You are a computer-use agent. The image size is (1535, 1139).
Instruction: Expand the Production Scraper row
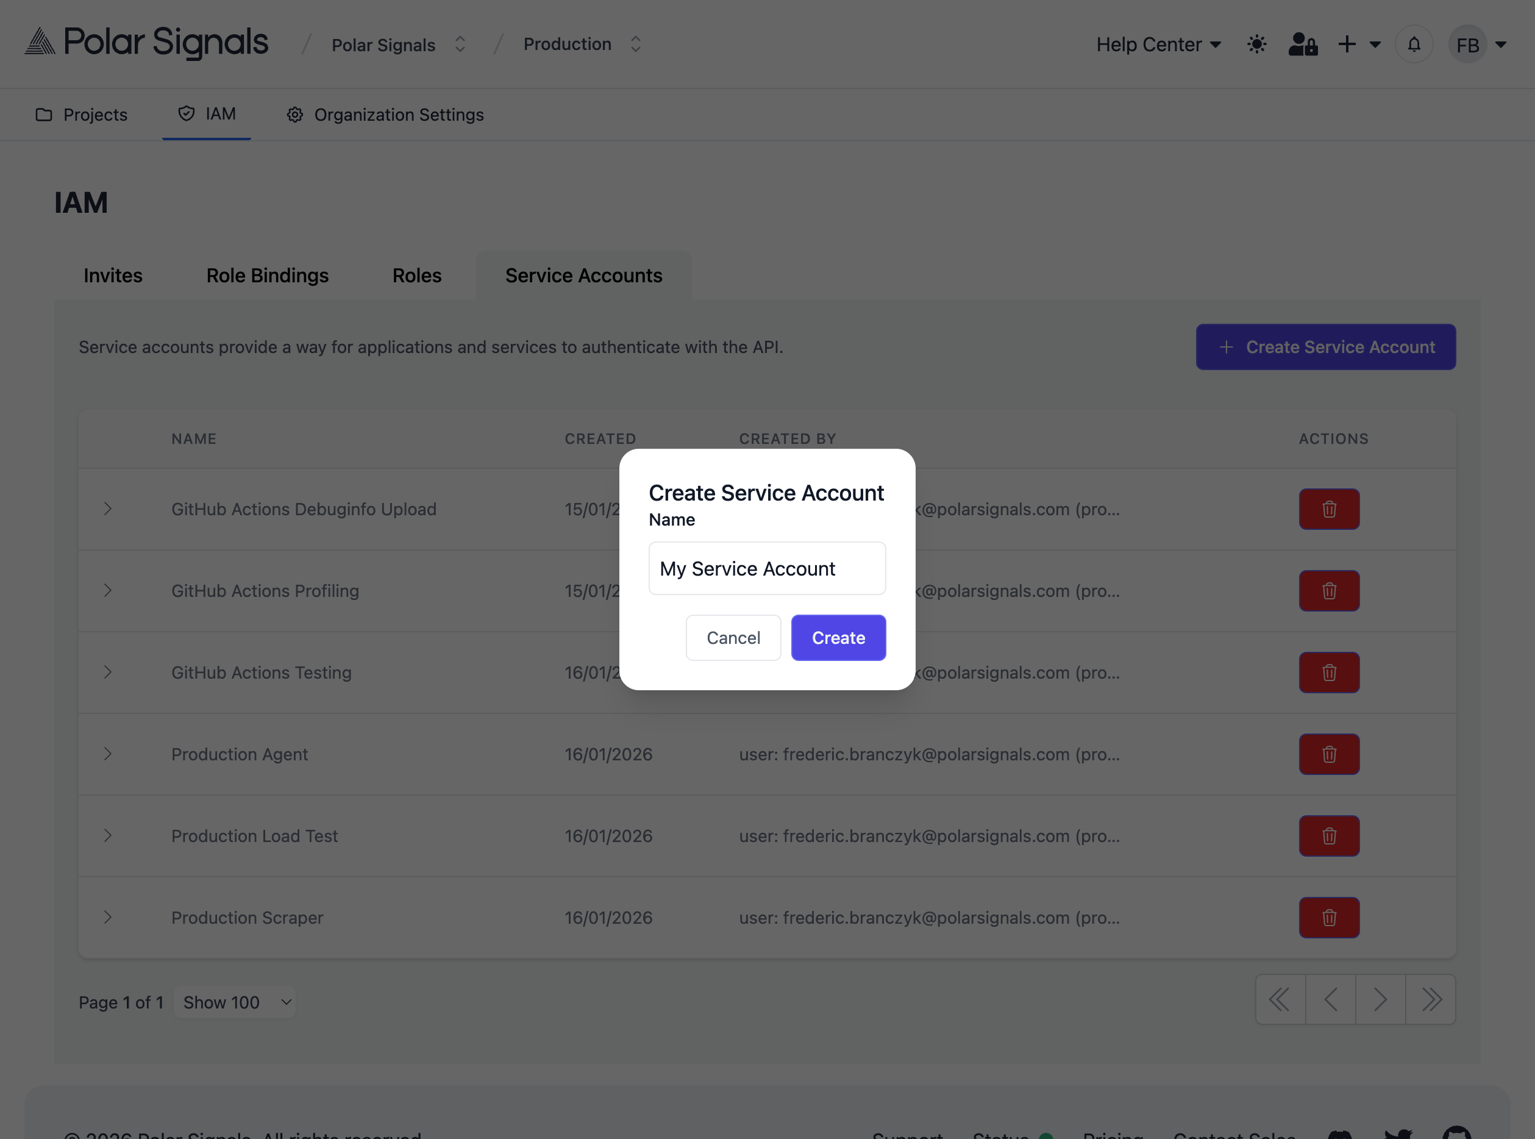(107, 917)
